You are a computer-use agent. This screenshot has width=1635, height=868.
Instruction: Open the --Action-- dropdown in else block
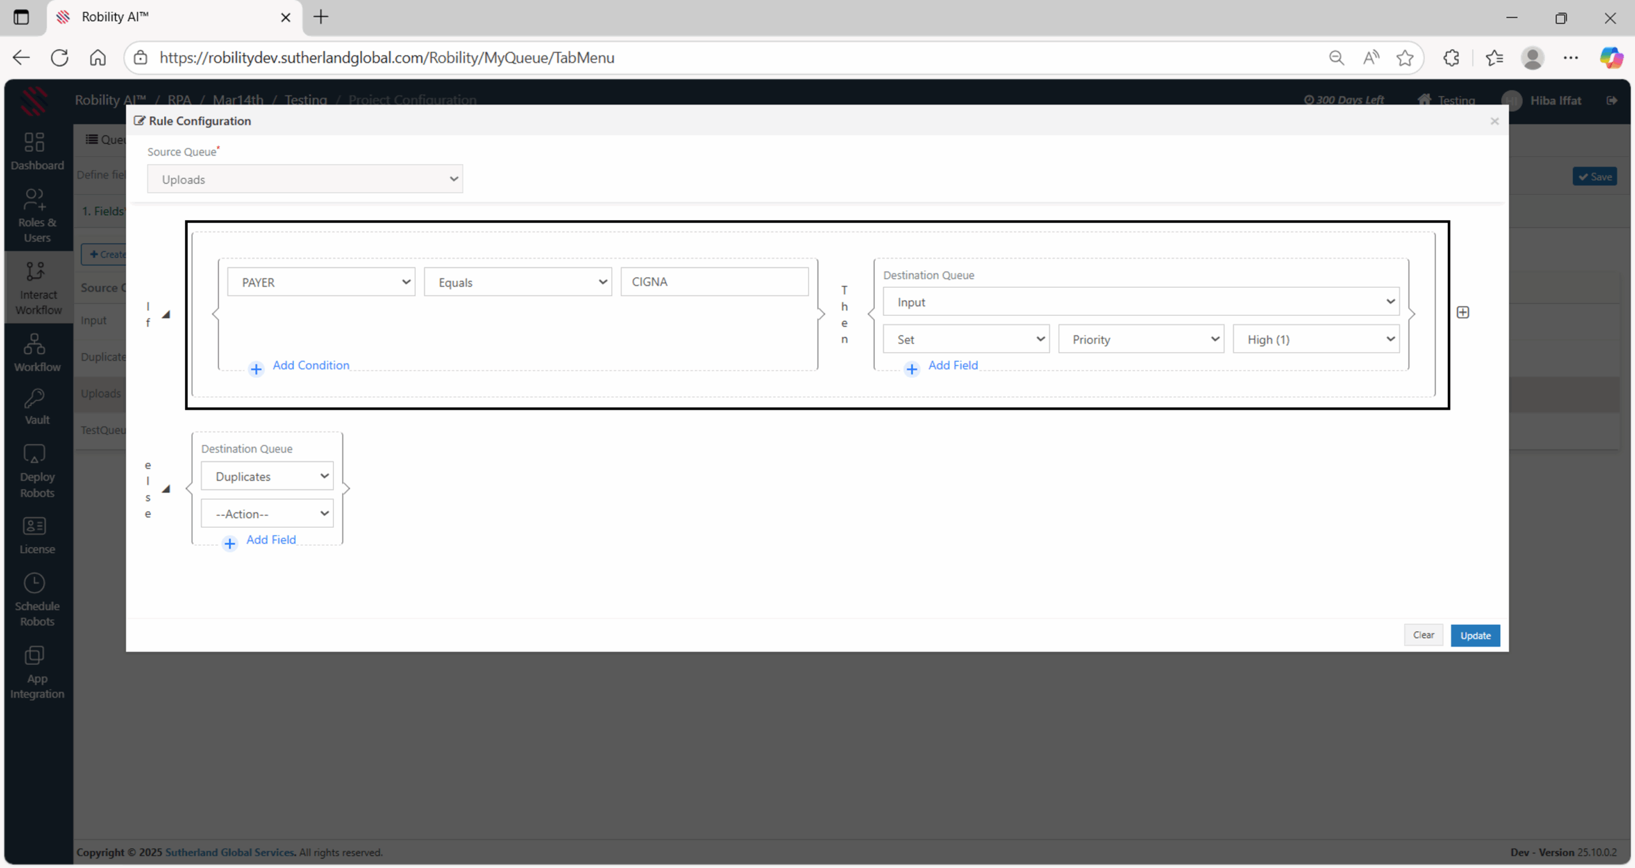point(267,514)
